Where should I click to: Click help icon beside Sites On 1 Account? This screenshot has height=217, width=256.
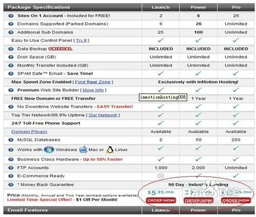[x=11, y=16]
